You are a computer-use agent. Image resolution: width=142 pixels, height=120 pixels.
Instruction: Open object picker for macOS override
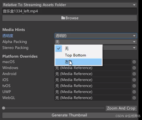[134, 62]
